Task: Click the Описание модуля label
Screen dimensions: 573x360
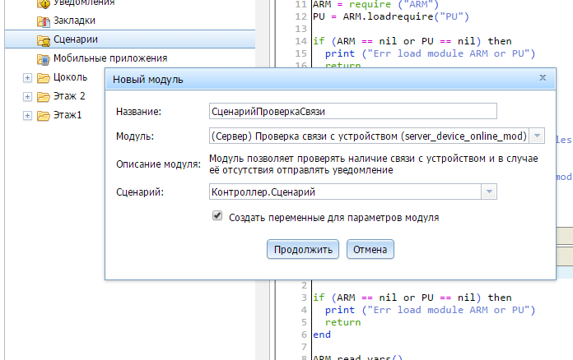Action: pos(158,164)
